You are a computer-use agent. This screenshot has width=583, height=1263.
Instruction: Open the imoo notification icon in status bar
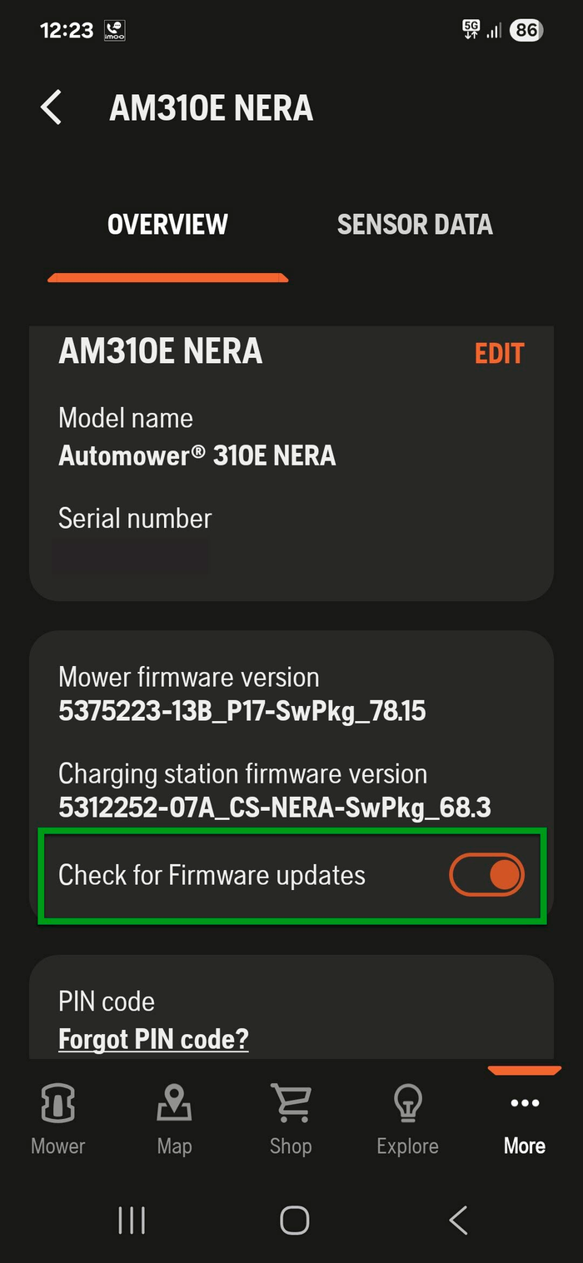point(113,30)
